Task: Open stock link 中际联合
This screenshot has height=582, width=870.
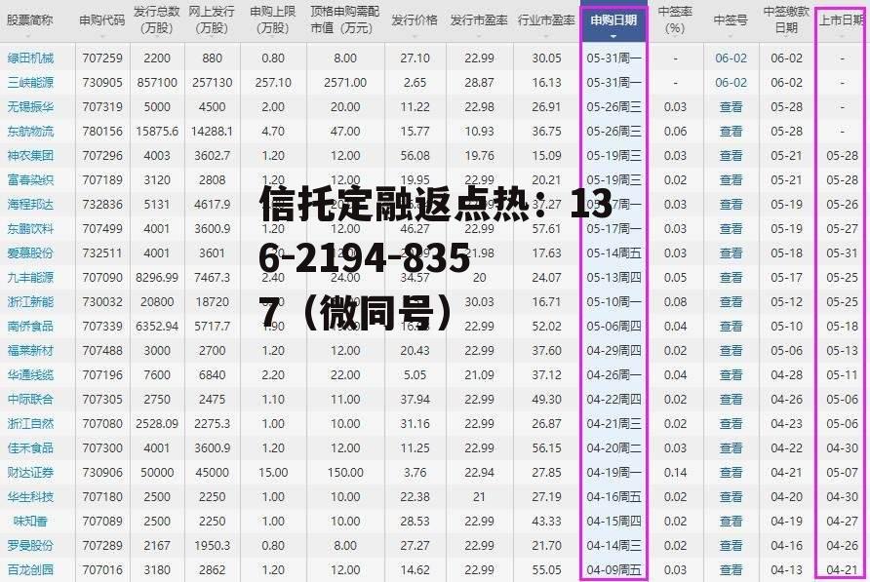Action: pos(30,399)
